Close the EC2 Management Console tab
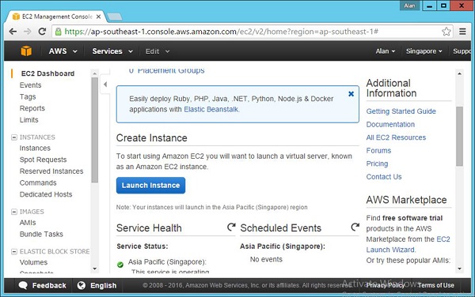The height and width of the screenshot is (297, 475). coord(98,17)
